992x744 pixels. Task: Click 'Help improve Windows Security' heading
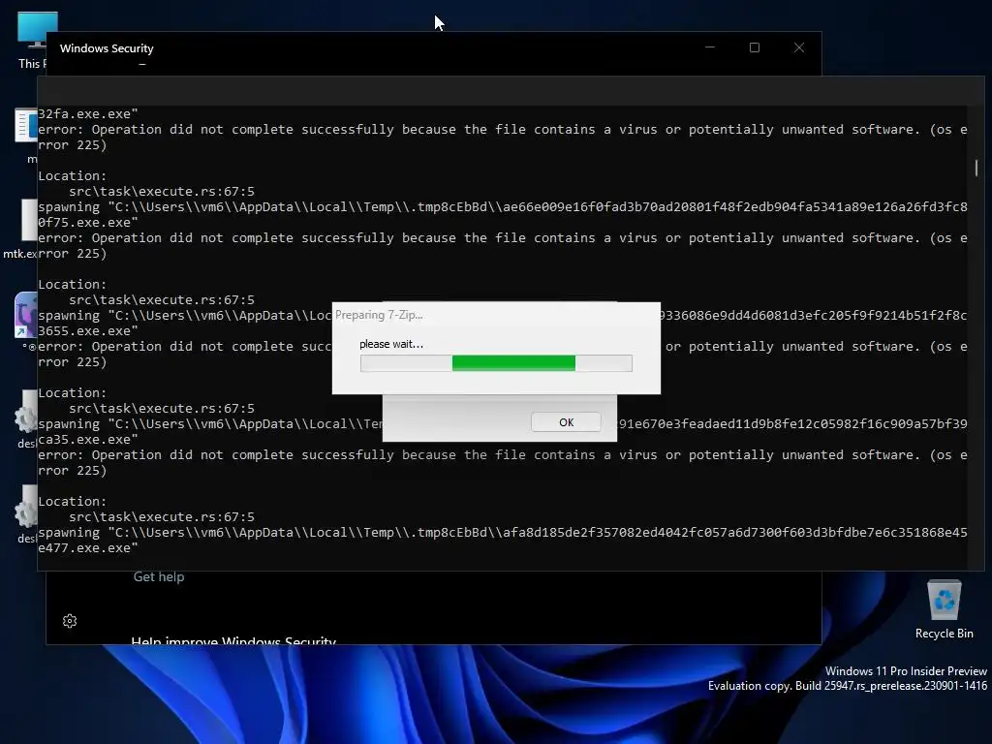tap(233, 640)
